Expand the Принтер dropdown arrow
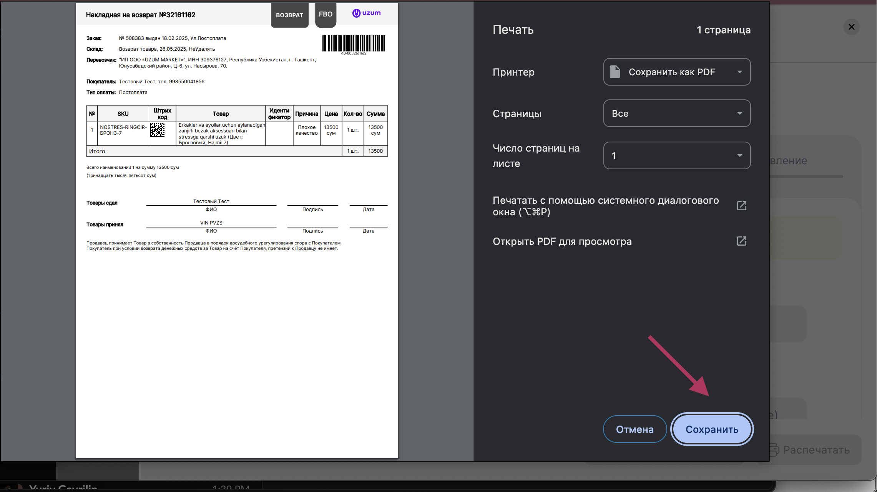This screenshot has height=492, width=877. [739, 72]
